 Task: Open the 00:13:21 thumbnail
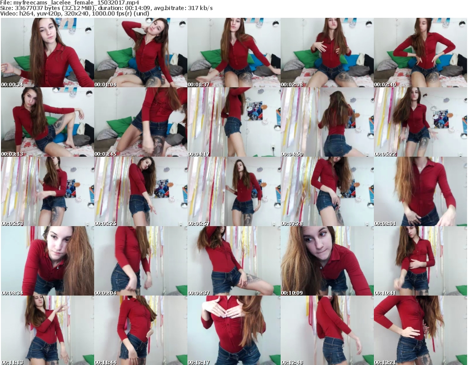[x=420, y=330]
